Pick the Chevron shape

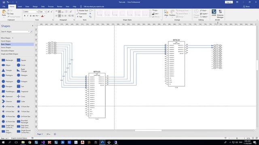point(7,101)
